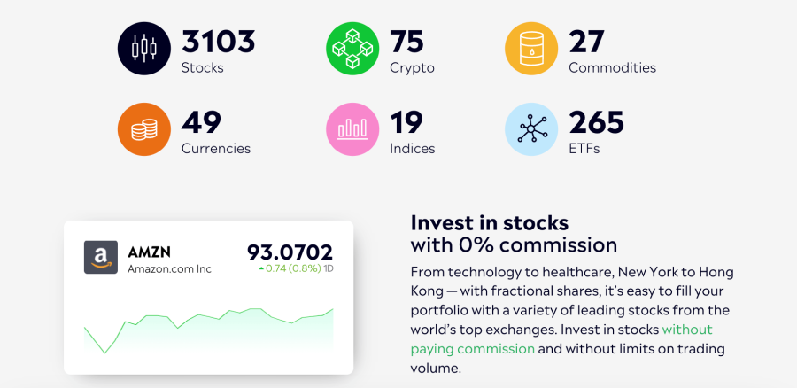Select the 19 Indices count
797x388 pixels.
point(406,122)
